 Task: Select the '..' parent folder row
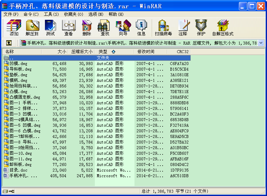click(x=97, y=58)
